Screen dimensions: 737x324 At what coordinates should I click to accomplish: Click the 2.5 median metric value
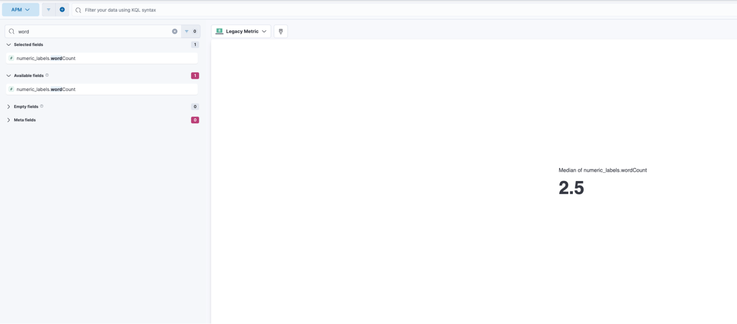(571, 188)
